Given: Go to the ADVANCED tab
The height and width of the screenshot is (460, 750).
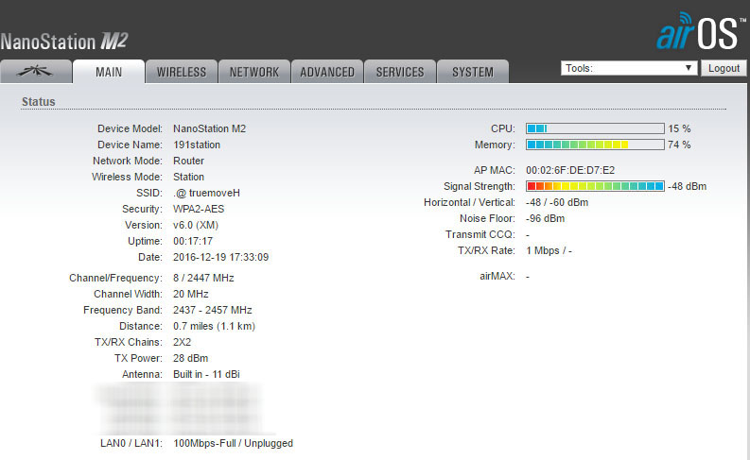Looking at the screenshot, I should [327, 72].
